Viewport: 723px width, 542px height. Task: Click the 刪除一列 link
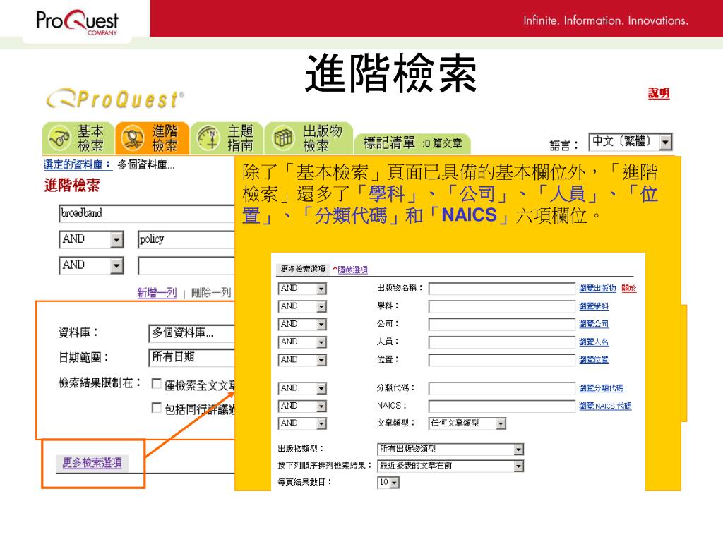click(x=211, y=293)
